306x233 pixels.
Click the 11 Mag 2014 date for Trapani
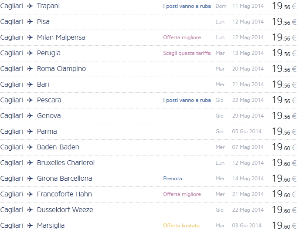click(248, 6)
